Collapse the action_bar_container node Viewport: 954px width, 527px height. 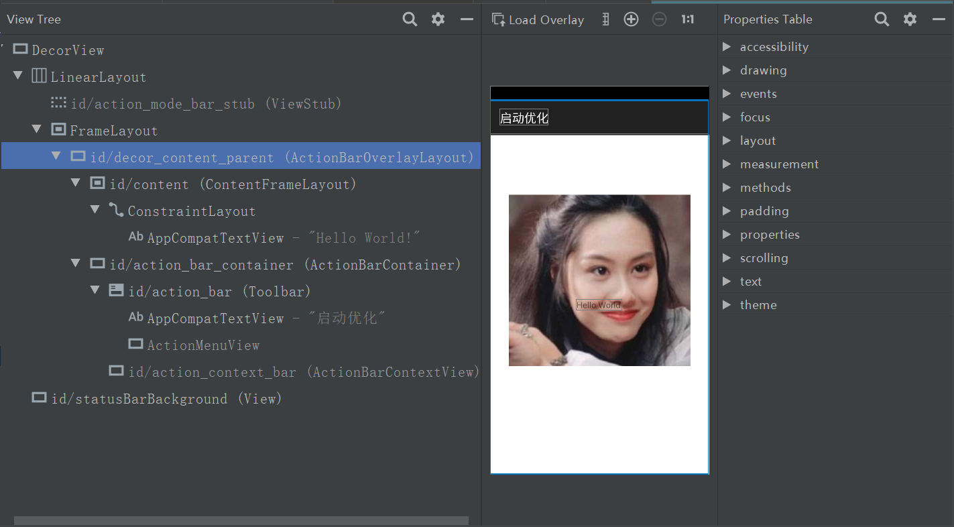(x=76, y=263)
